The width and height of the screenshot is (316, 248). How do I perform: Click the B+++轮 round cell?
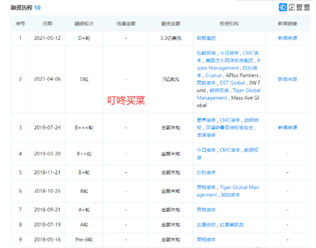[x=84, y=128]
